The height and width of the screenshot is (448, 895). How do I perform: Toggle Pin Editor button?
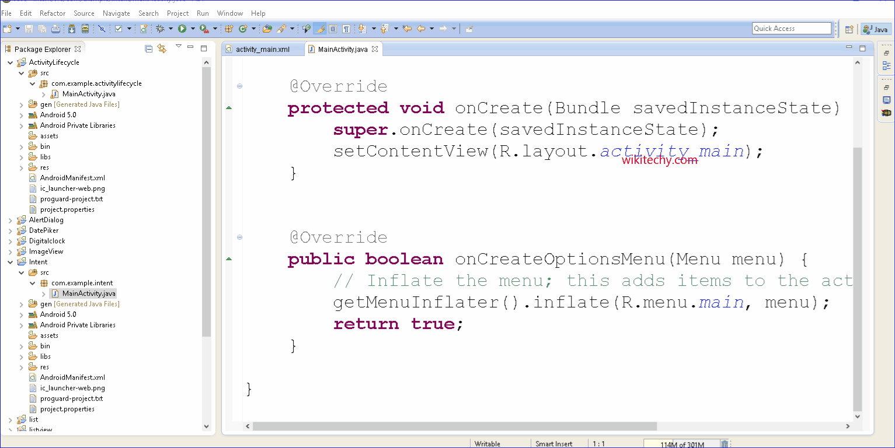tap(469, 29)
